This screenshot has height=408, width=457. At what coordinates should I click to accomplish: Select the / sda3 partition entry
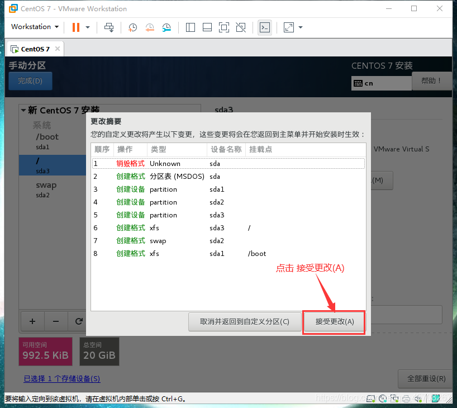click(x=53, y=165)
